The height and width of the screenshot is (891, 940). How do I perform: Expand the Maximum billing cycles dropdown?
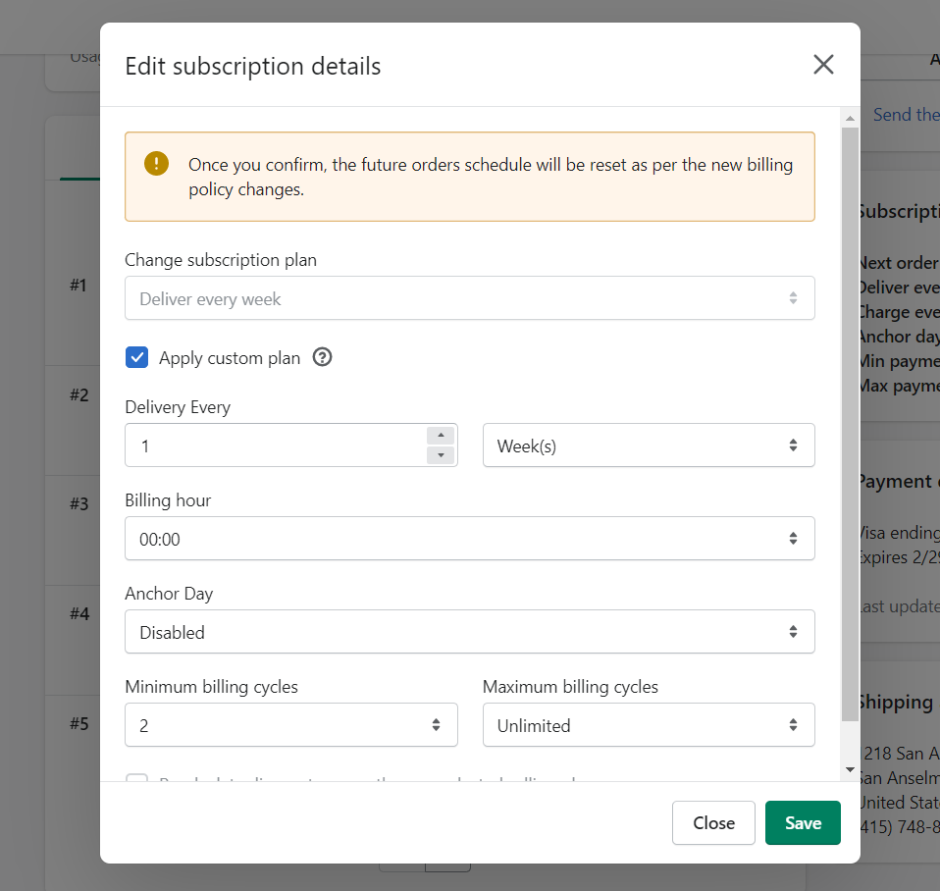pyautogui.click(x=648, y=725)
